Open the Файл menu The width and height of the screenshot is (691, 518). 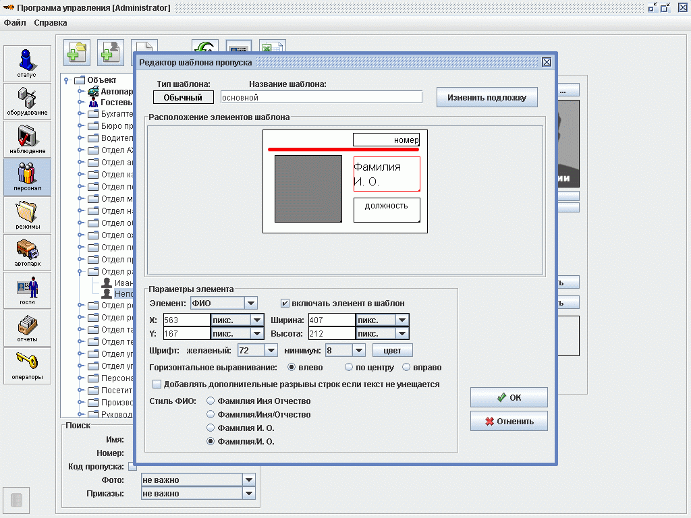(x=15, y=22)
